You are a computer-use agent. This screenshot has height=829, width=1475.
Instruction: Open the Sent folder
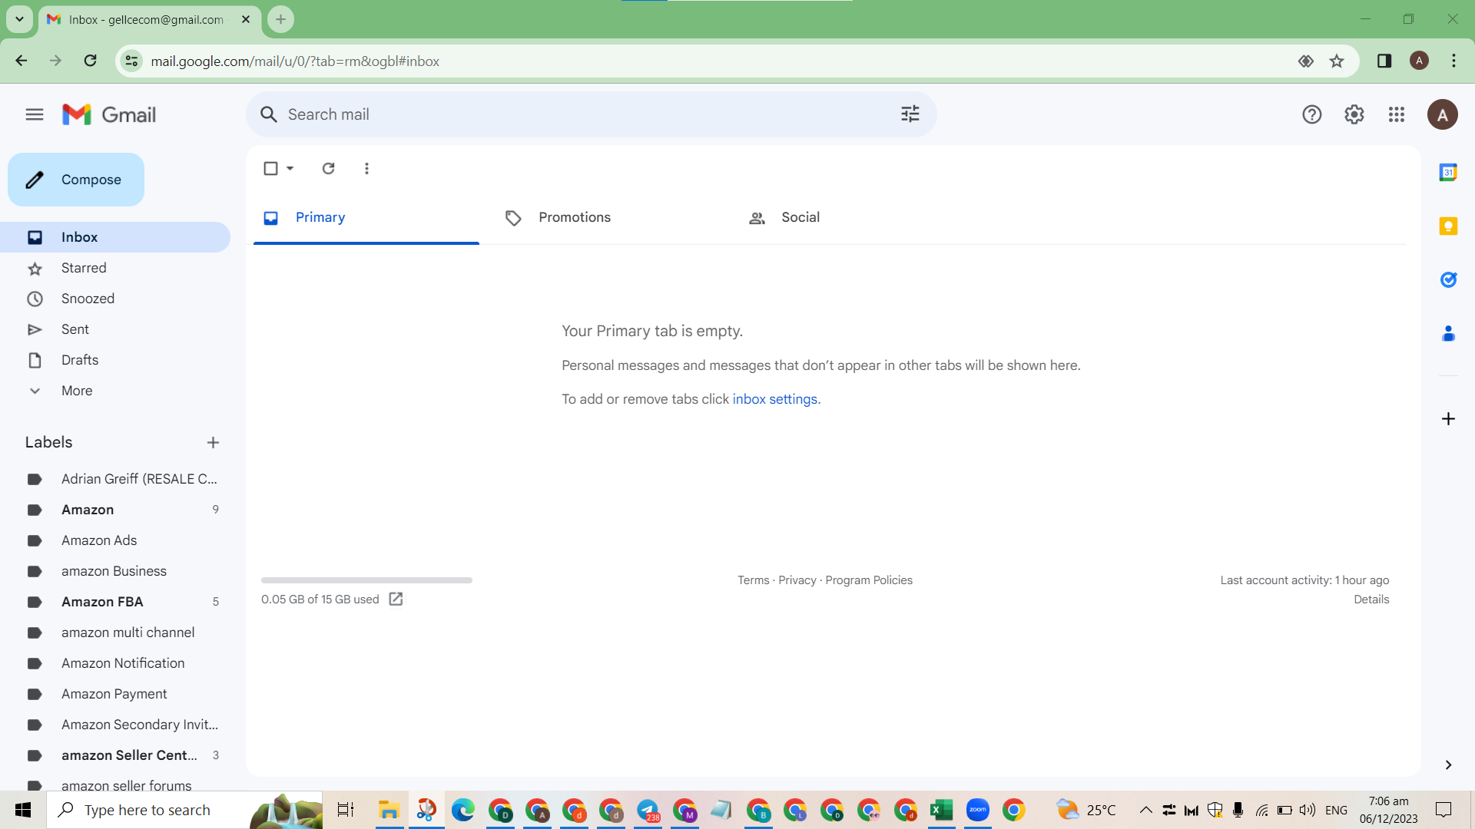115,329
